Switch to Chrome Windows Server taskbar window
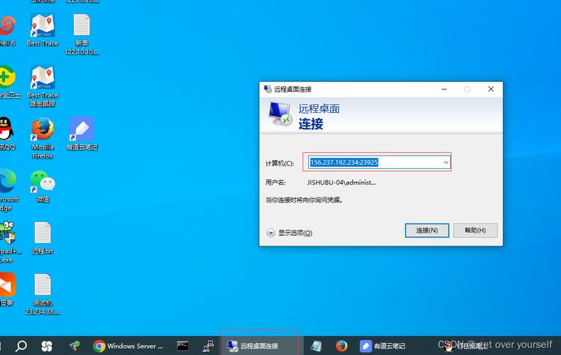 pos(128,346)
